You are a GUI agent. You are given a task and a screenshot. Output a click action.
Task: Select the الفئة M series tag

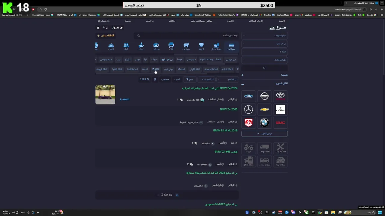coord(181,69)
